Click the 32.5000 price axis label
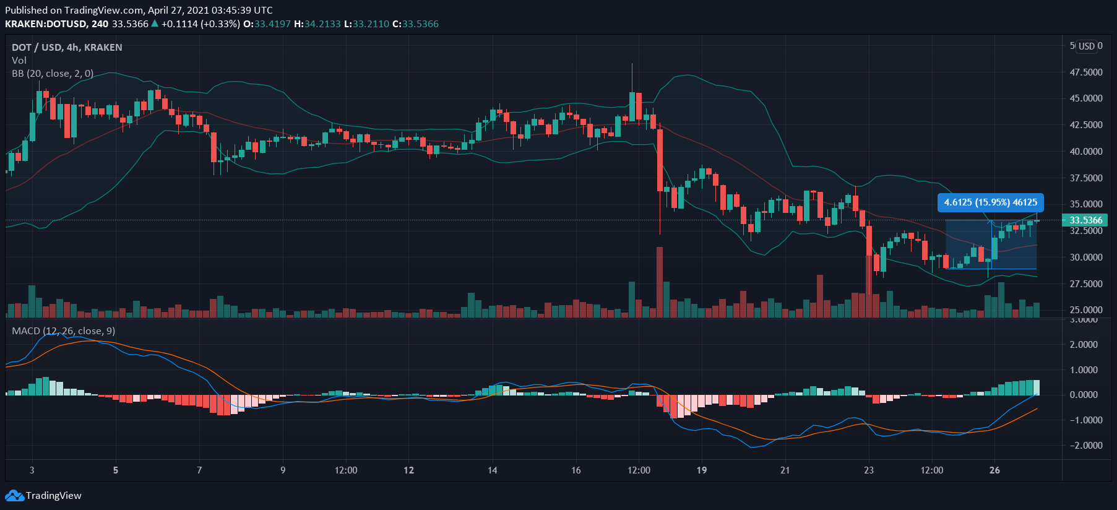Screen dimensions: 1117x510 click(1086, 230)
